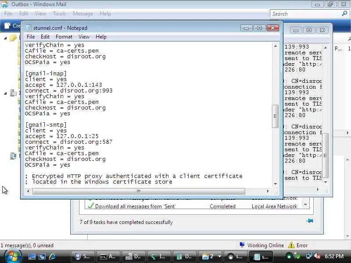This screenshot has width=351, height=263.
Task: Switch to the green 'I...' taskbar button
Action: 159,257
